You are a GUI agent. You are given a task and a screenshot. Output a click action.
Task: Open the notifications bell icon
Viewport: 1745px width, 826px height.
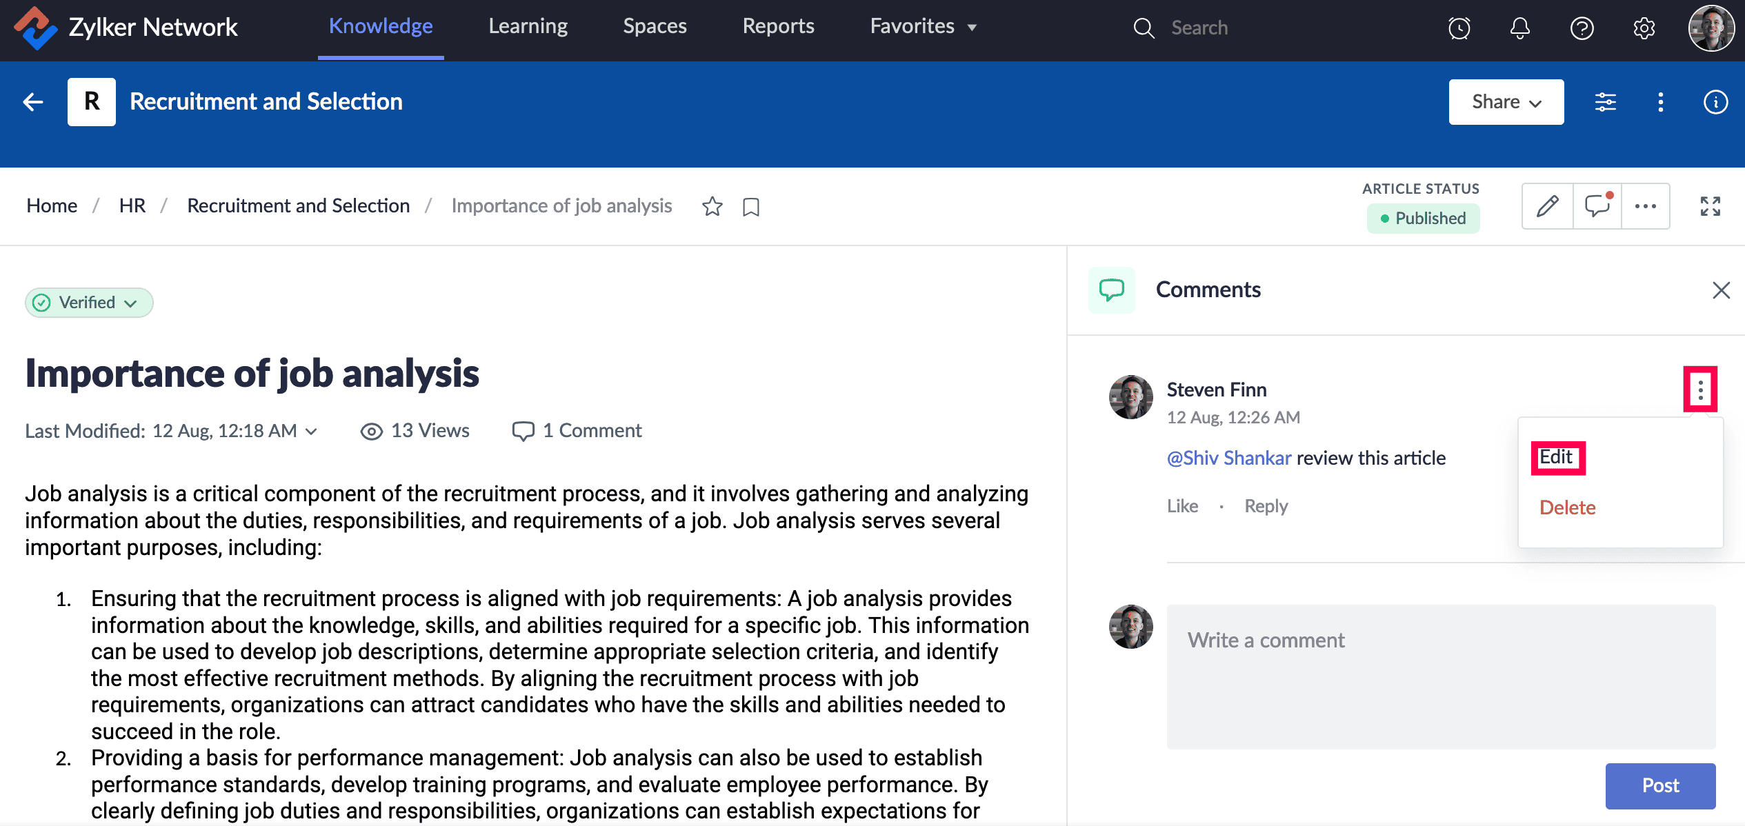(x=1519, y=28)
